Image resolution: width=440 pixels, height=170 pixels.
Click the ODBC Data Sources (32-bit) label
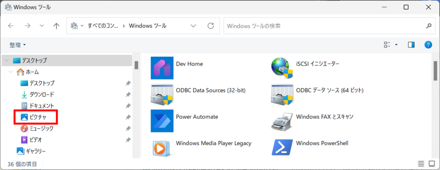coord(211,90)
